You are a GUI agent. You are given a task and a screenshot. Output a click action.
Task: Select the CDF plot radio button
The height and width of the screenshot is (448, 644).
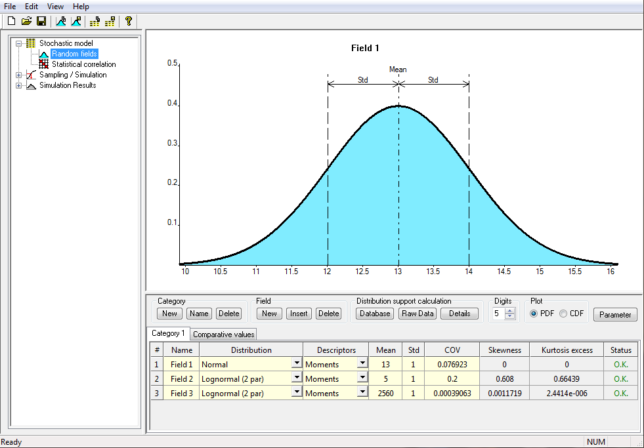click(563, 314)
